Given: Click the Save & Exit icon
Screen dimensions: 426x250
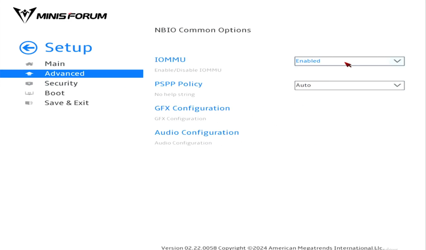Looking at the screenshot, I should [29, 103].
